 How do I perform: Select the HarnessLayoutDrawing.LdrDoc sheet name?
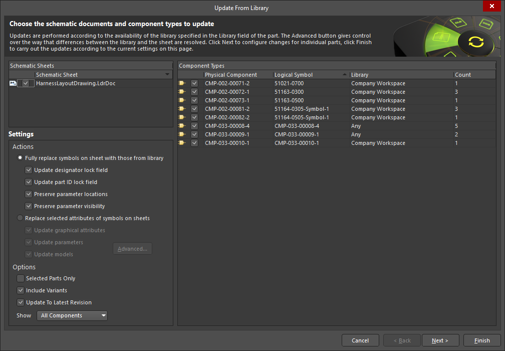point(76,83)
